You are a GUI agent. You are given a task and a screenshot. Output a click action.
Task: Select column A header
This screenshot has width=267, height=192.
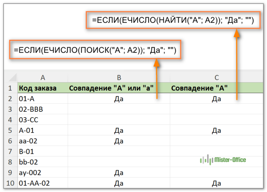click(x=43, y=78)
